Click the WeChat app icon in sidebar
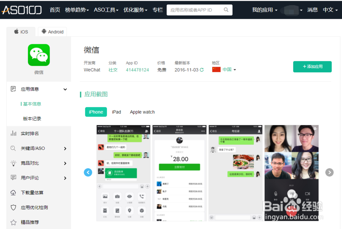This screenshot has width=342, height=229. 39,55
